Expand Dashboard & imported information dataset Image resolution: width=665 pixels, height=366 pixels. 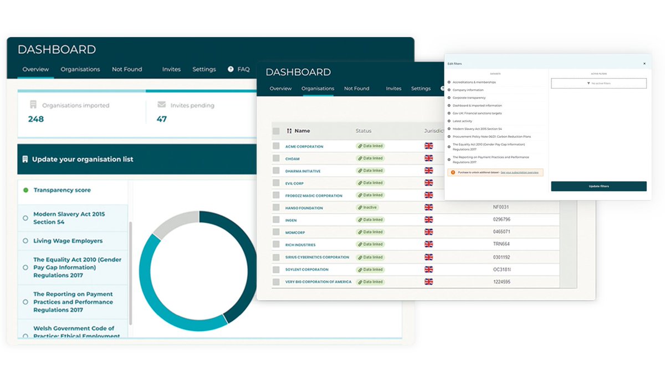pos(449,105)
